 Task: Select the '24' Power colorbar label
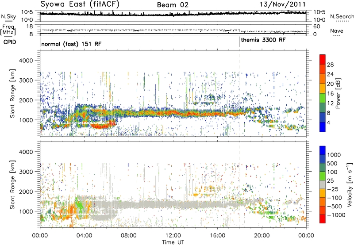[330, 74]
